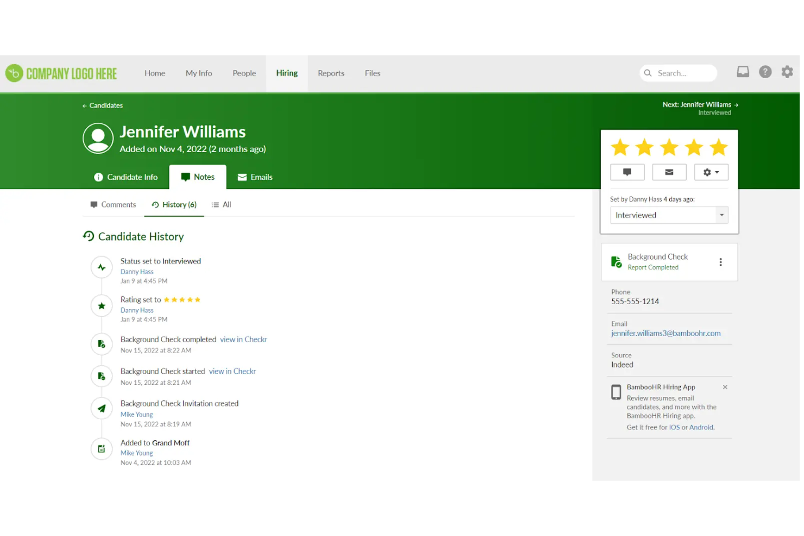Open the help question mark icon
The height and width of the screenshot is (536, 804).
(765, 72)
